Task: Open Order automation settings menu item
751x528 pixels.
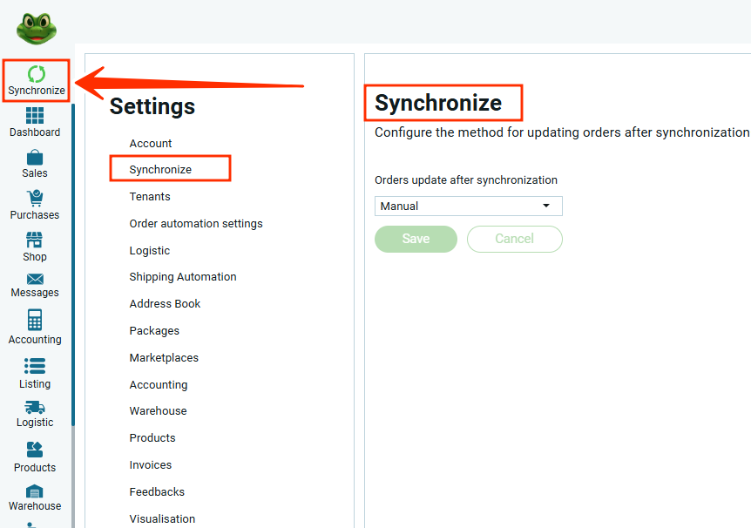Action: 196,224
